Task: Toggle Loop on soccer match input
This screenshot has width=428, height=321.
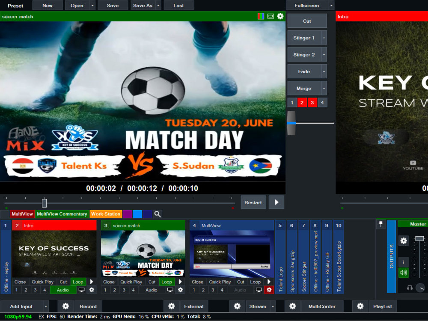Action: (x=166, y=282)
